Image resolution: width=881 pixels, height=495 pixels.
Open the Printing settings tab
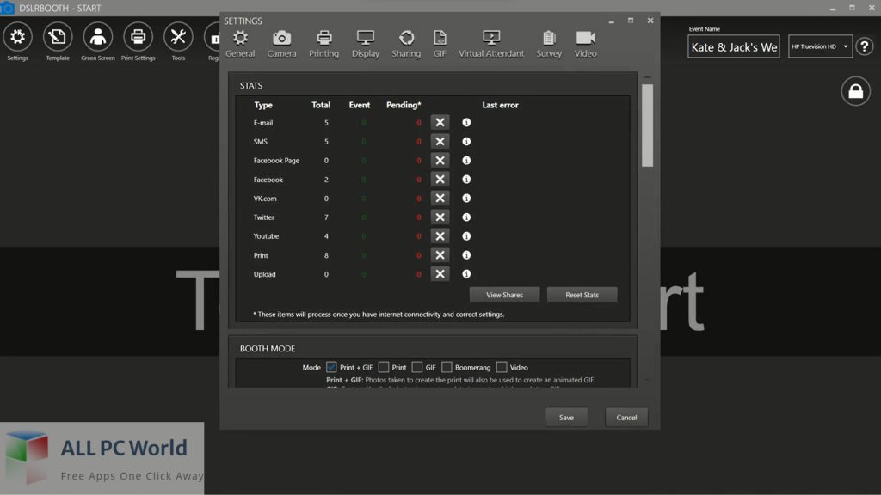tap(323, 43)
